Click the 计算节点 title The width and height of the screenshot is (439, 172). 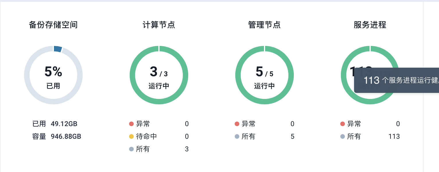pyautogui.click(x=159, y=25)
